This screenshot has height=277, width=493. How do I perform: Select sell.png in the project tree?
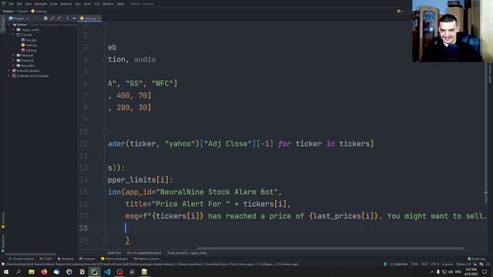29,50
